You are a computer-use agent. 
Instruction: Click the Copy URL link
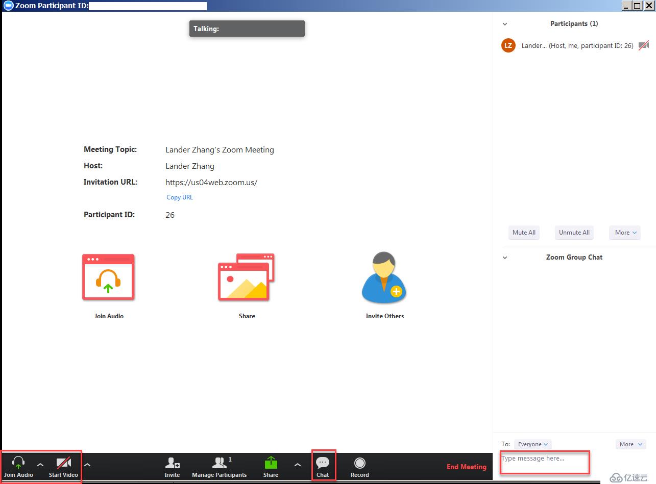tap(180, 197)
